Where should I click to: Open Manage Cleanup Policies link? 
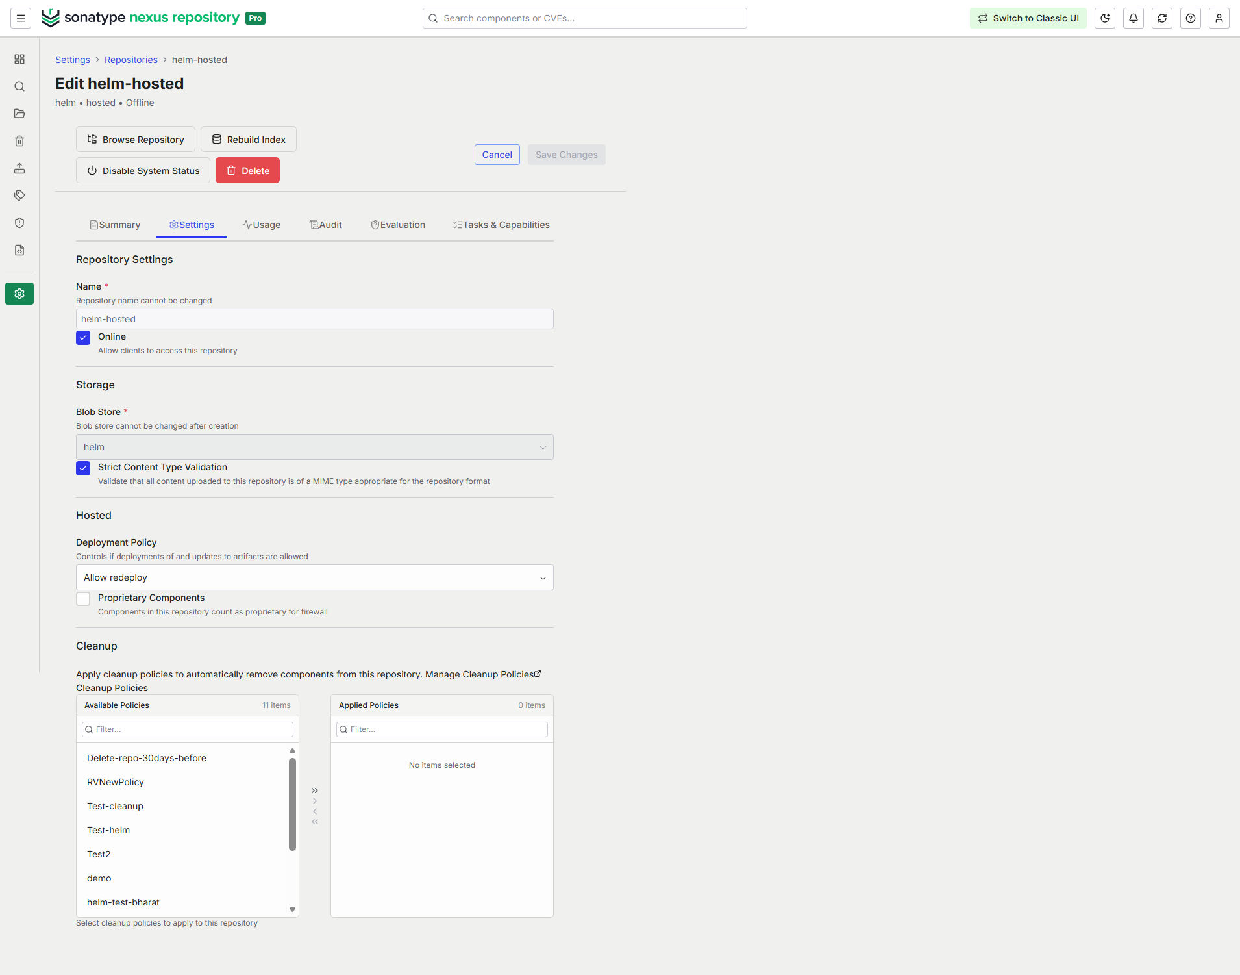click(x=483, y=674)
